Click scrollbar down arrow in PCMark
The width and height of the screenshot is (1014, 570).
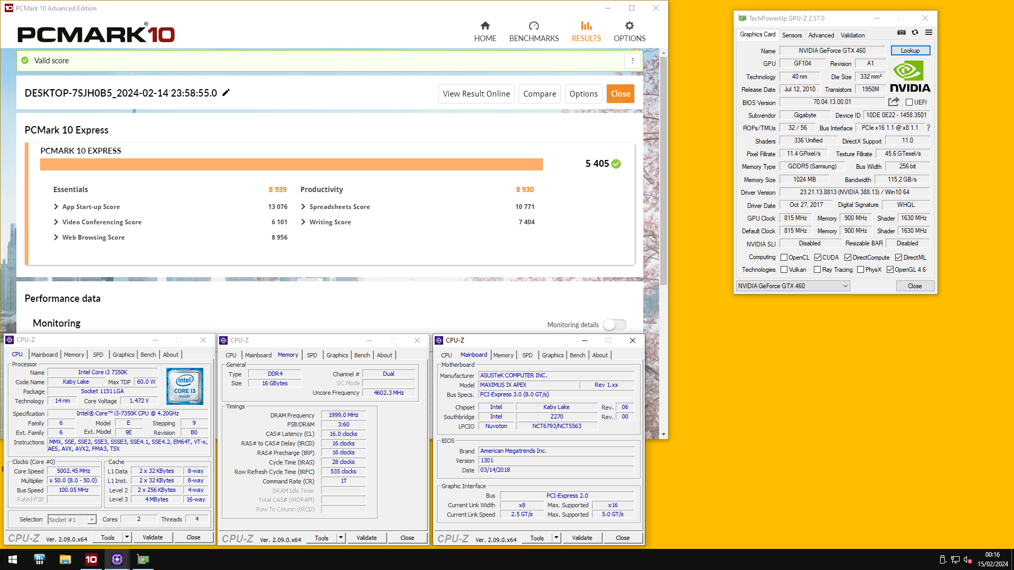click(x=663, y=434)
